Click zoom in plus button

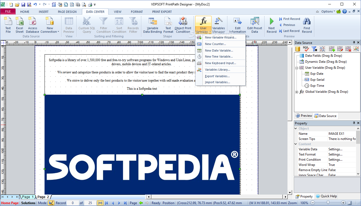[344, 203]
